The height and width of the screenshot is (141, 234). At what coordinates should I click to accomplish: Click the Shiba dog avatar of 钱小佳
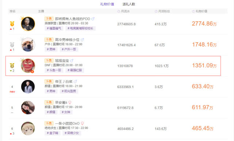point(28,45)
